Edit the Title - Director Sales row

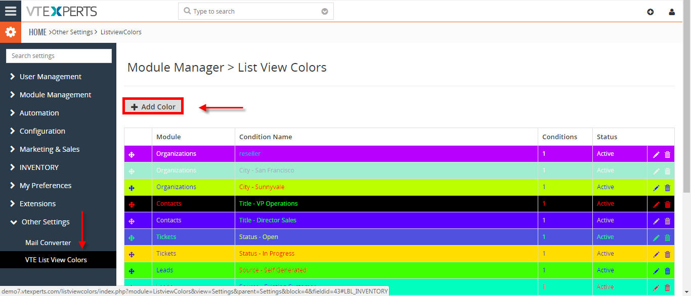pos(657,221)
